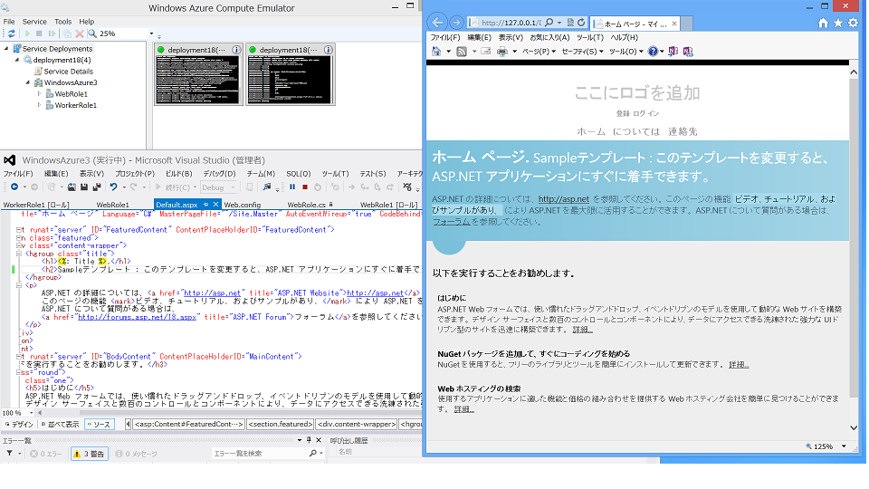Open the 25% zoom dropdown in emulator
Screen dimensions: 869x489
tap(150, 34)
